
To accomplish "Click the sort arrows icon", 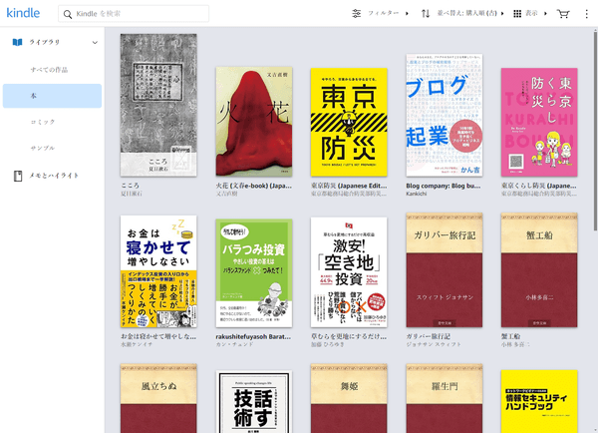I will click(426, 14).
